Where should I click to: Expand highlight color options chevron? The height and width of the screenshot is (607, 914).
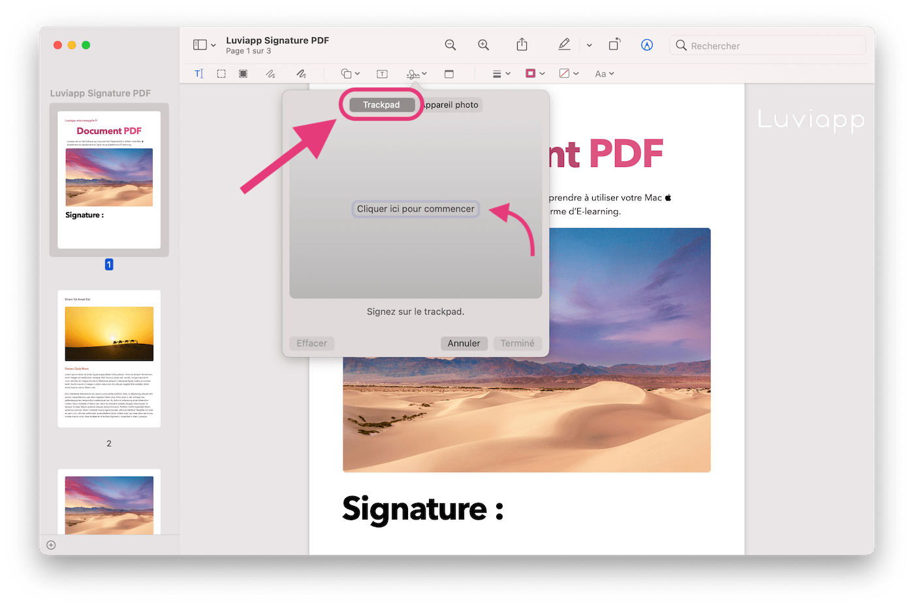click(x=589, y=46)
